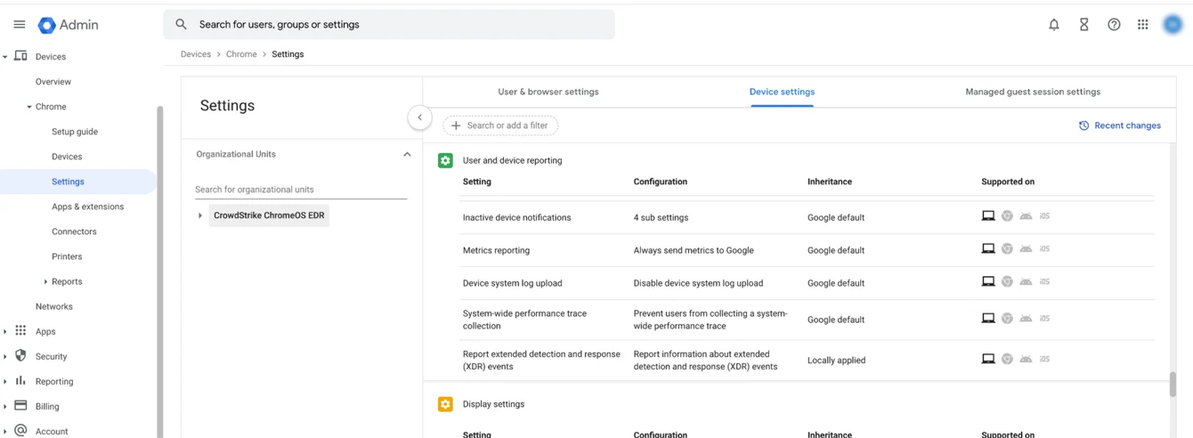Switch to User & browser settings tab

point(548,92)
